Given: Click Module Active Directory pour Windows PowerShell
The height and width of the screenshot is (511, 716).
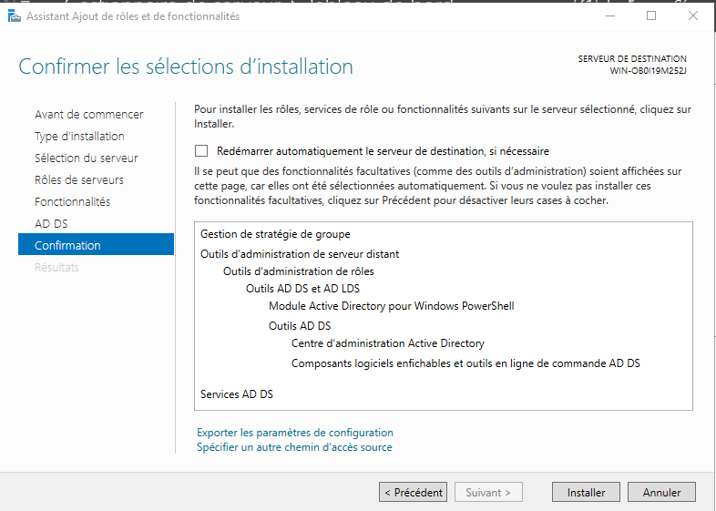Looking at the screenshot, I should (391, 305).
